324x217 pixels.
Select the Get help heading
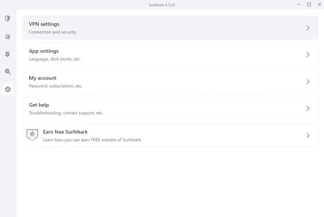[39, 105]
